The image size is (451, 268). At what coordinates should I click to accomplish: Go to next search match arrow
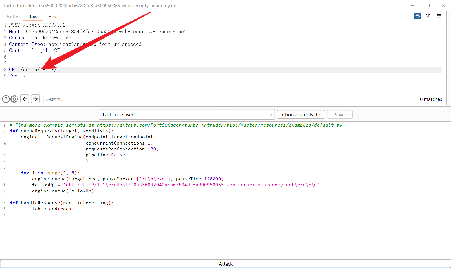click(x=35, y=99)
